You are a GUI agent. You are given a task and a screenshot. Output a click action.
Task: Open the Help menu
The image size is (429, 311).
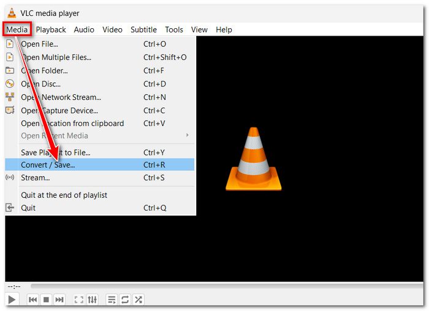coord(224,29)
